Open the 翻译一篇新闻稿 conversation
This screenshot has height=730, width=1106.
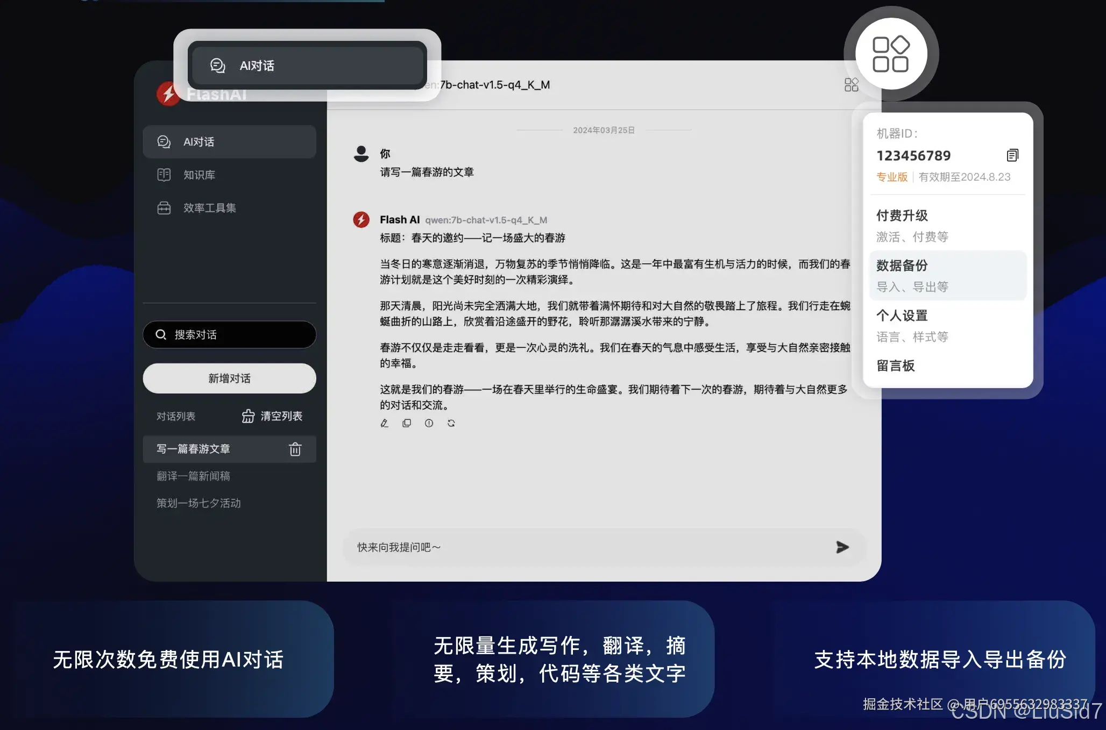point(193,476)
